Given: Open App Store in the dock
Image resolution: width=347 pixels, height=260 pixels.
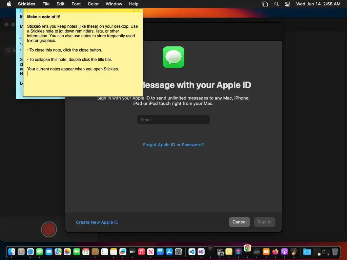Looking at the screenshot, I should (x=169, y=252).
